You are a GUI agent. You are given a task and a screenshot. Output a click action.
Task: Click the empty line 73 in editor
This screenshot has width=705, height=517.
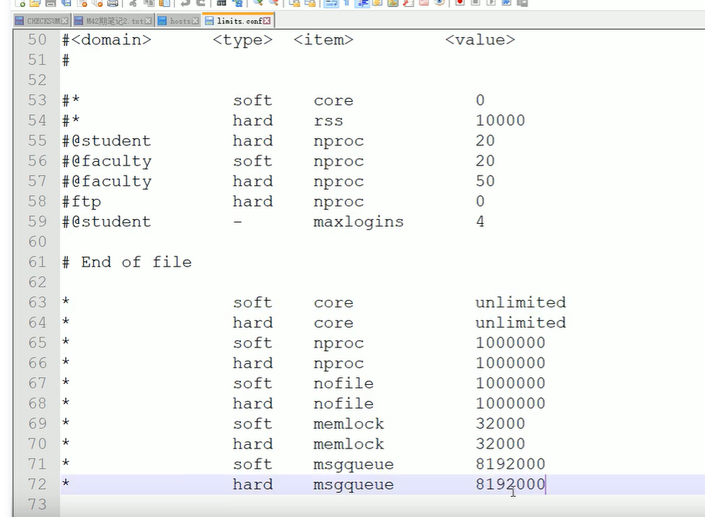[382, 505]
